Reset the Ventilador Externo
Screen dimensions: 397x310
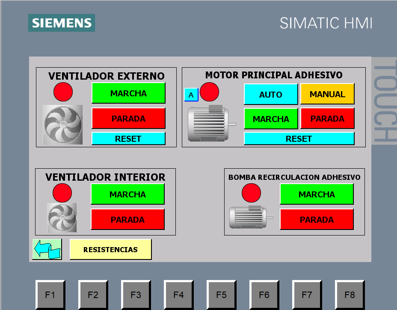[128, 139]
